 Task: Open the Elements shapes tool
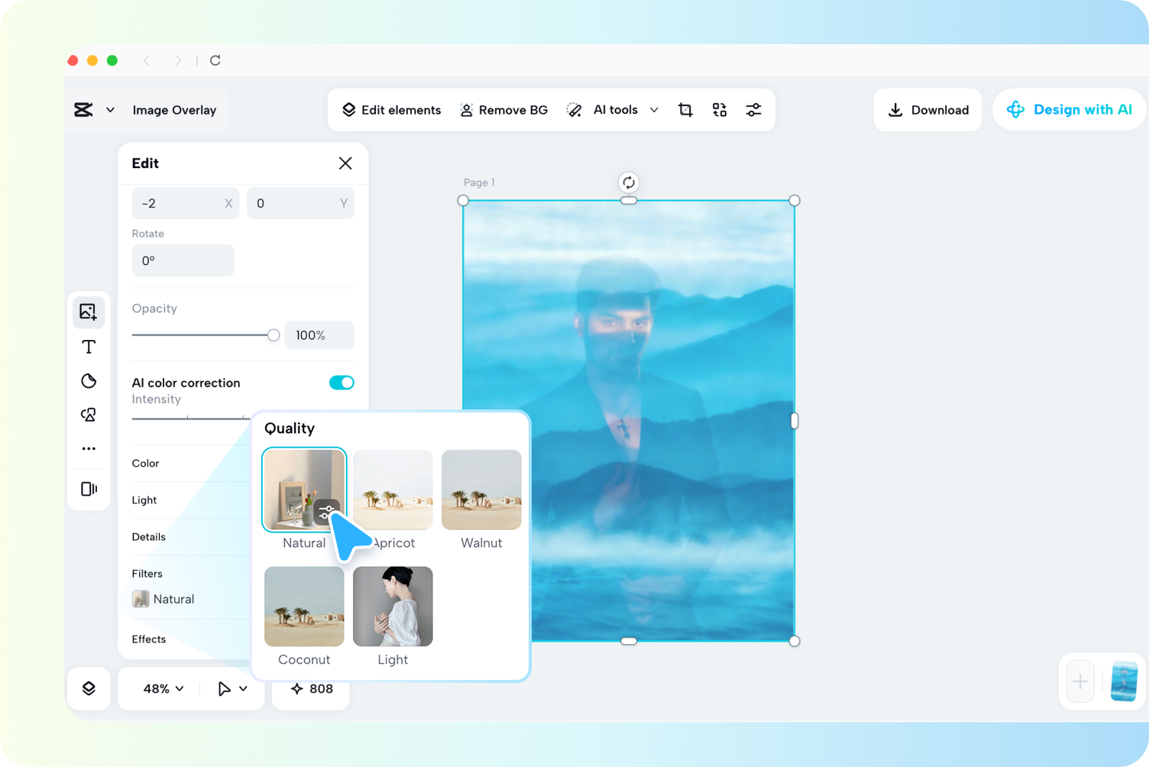point(89,414)
